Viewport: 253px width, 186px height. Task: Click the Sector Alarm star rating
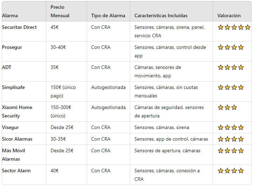tap(231, 171)
